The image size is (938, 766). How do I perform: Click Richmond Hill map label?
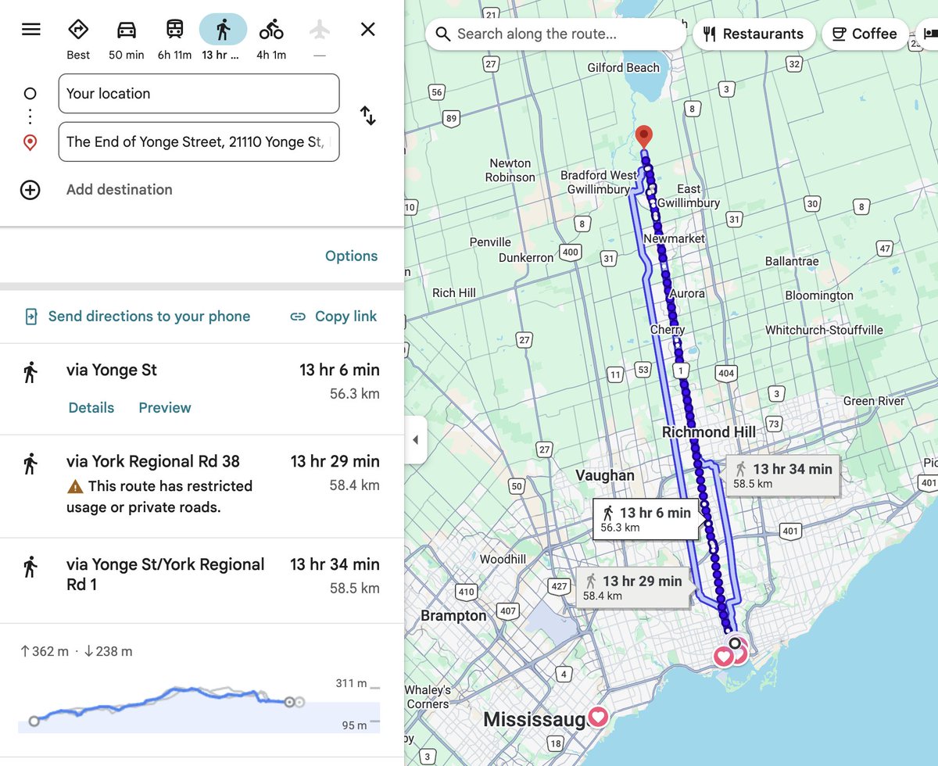(x=708, y=432)
